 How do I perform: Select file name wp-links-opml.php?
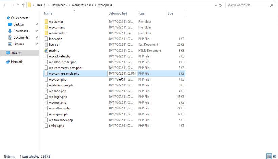(x=62, y=85)
